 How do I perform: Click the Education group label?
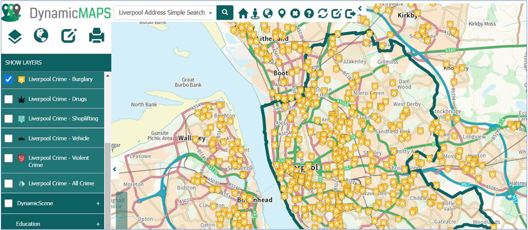(x=28, y=224)
